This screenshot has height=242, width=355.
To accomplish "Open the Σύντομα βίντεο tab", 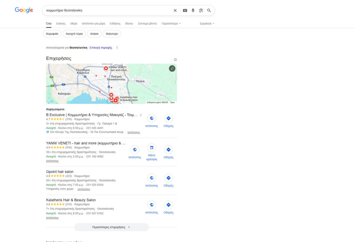I will tap(147, 24).
